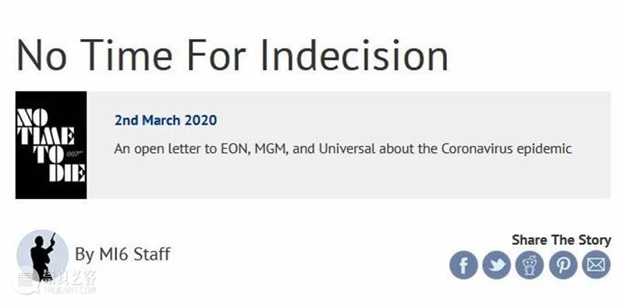Click the Chinese watermark text beside the logo
This screenshot has height=305, width=624.
pyautogui.click(x=69, y=281)
